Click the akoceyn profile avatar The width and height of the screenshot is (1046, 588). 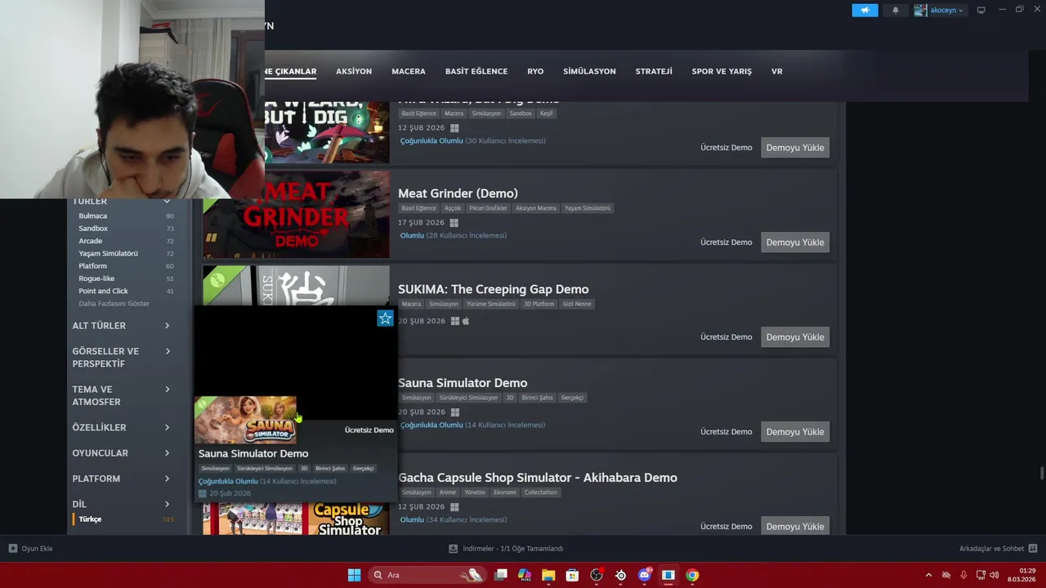921,10
